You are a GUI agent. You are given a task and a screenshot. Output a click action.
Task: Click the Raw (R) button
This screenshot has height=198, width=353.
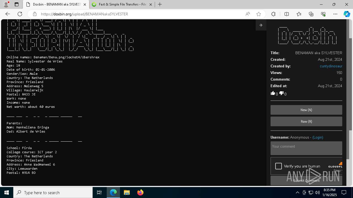(306, 121)
